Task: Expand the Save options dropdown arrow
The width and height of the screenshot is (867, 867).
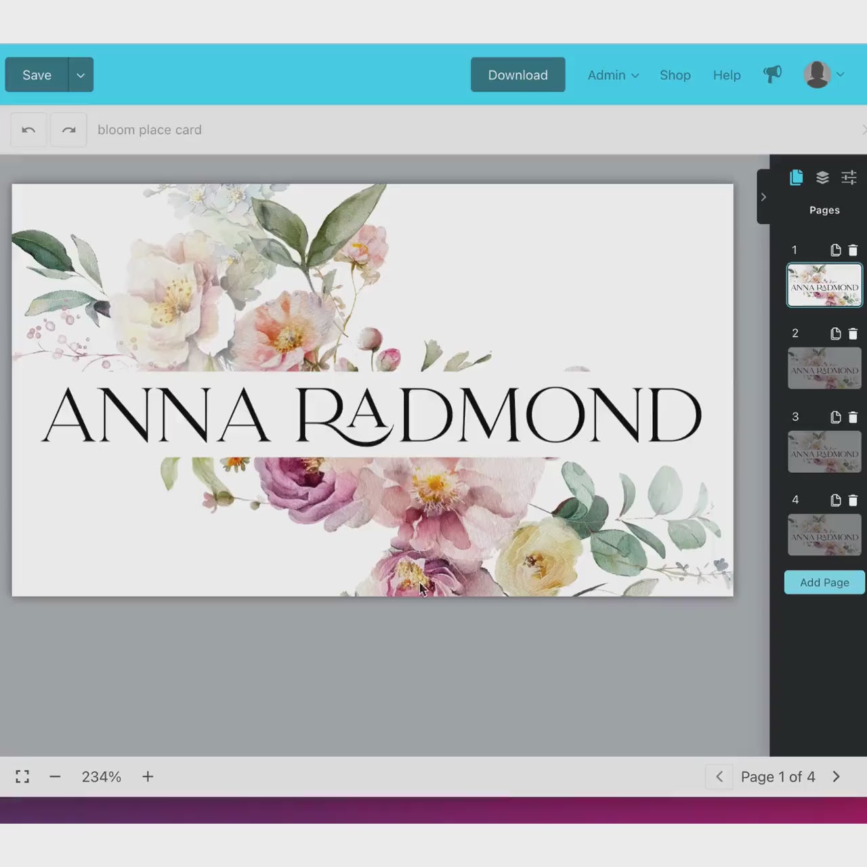Action: point(81,75)
